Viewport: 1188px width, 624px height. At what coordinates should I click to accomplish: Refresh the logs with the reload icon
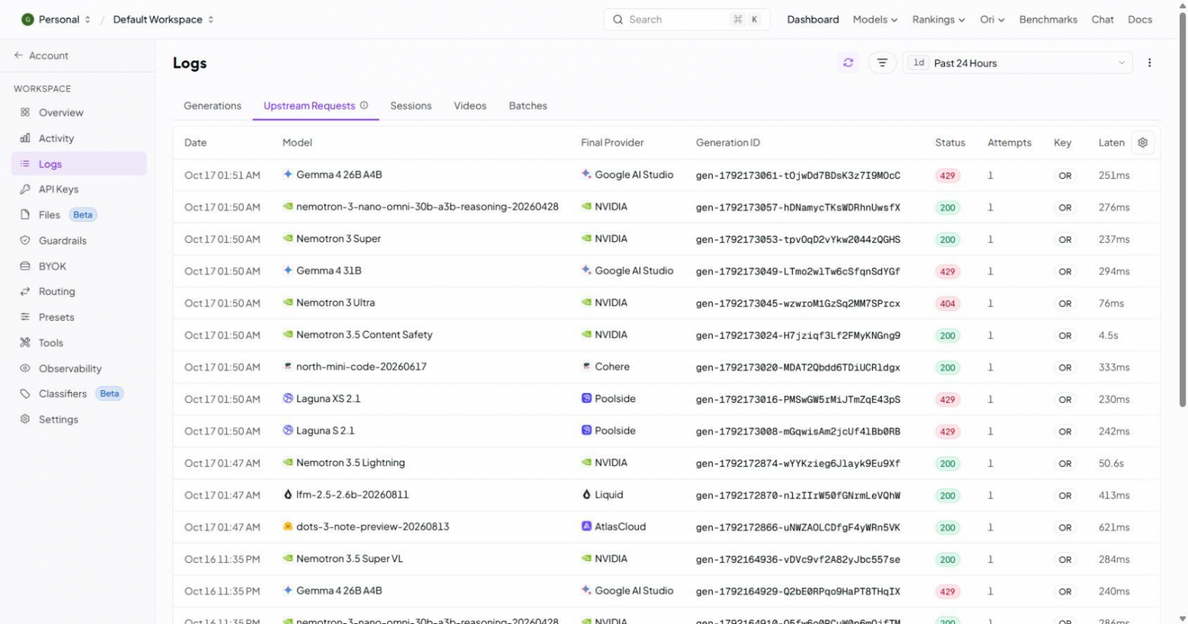pyautogui.click(x=848, y=63)
